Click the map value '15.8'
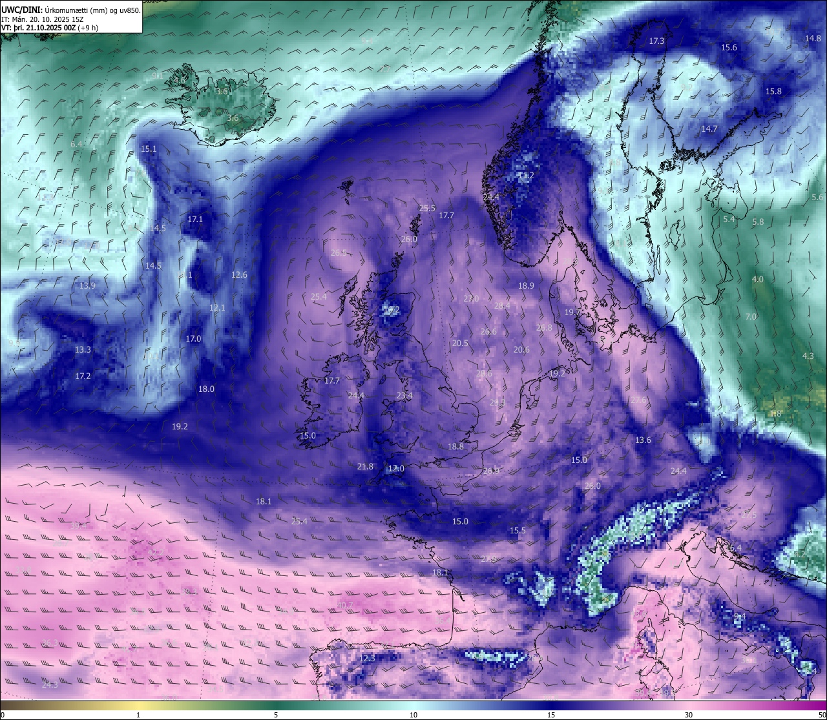This screenshot has height=720, width=827. pos(773,91)
